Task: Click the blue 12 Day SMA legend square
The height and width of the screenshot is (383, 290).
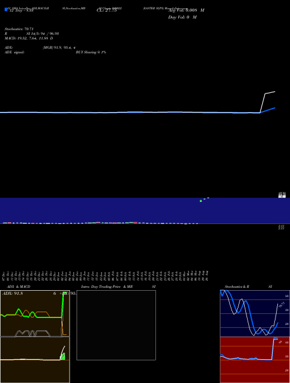Action: [6, 9]
